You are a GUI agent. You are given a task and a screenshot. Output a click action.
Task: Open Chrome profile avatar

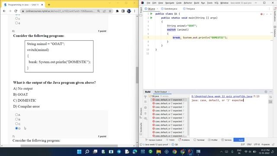point(129,11)
